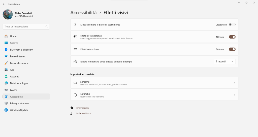Open the 5 secondi notification duration dropdown
This screenshot has width=258, height=137.
pyautogui.click(x=224, y=61)
